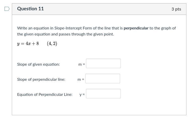Click the words 'to the graph of'
196x120 pixels.
click(x=163, y=28)
